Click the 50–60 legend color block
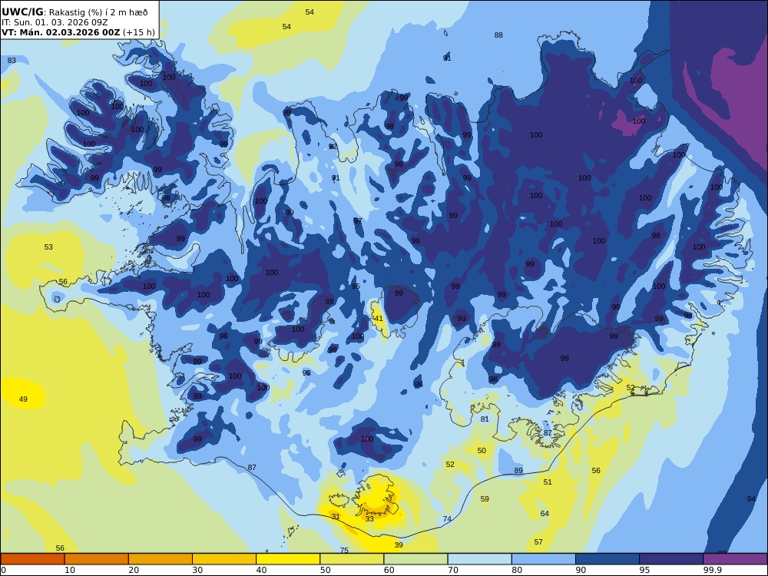 352,559
